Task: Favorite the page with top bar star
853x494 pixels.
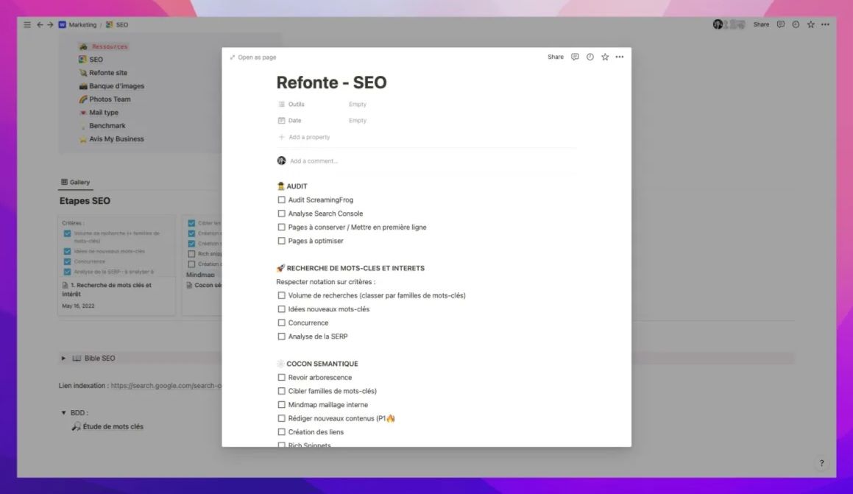Action: [811, 24]
